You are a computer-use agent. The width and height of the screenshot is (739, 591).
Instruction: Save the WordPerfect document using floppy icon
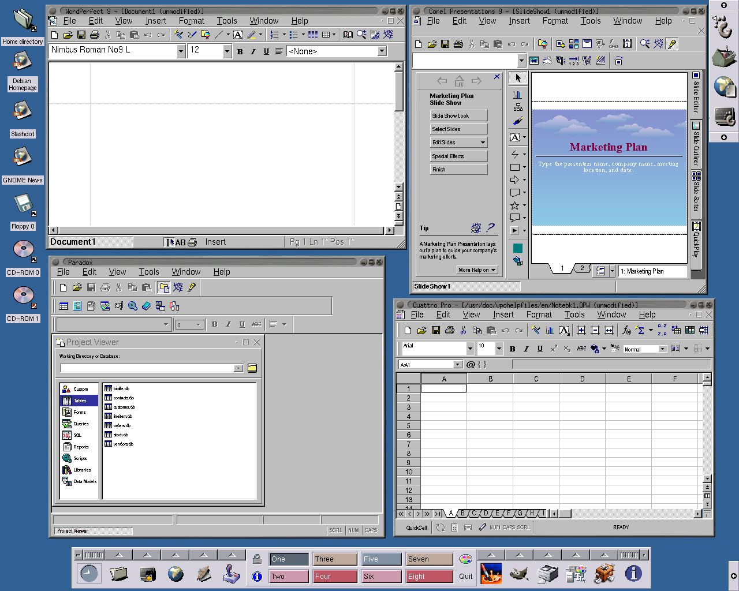pyautogui.click(x=81, y=35)
